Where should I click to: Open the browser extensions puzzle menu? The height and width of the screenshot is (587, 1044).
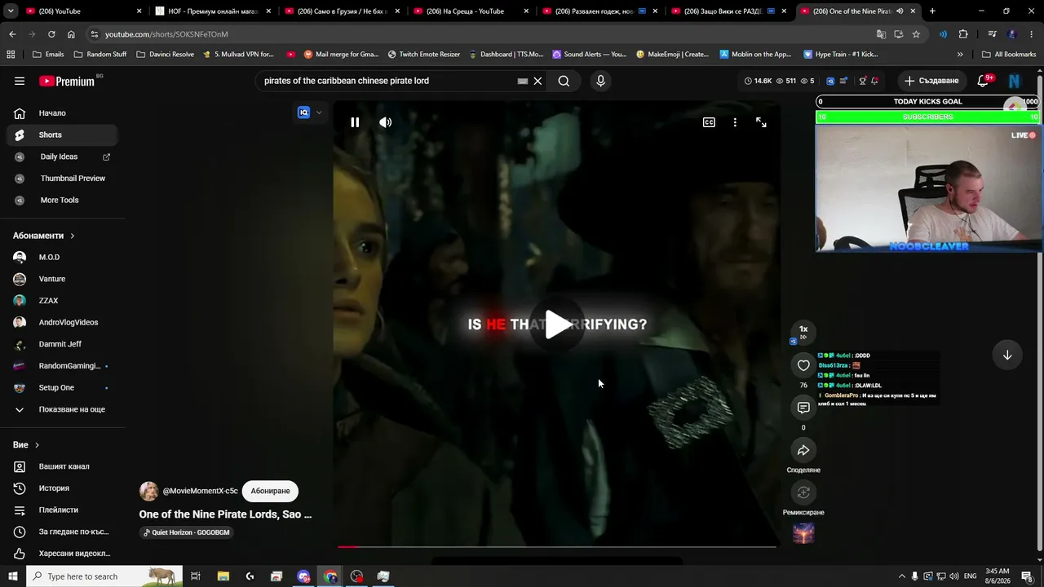[x=963, y=34]
